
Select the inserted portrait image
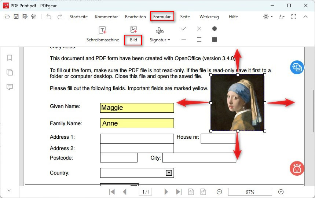238,102
